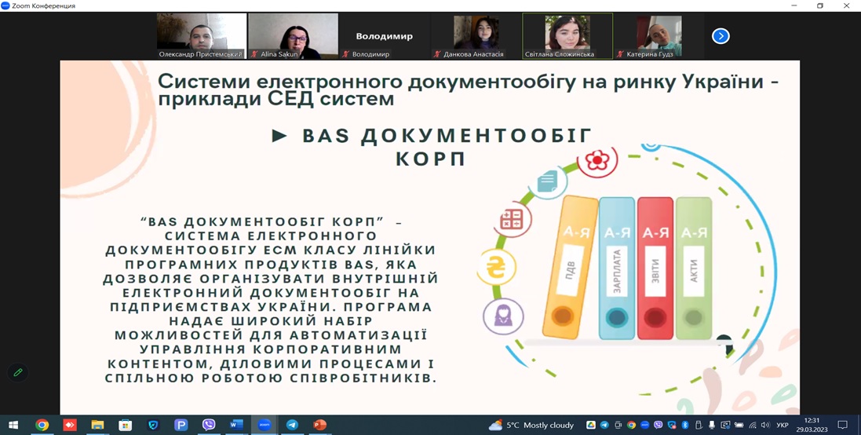Screen dimensions: 861x435
Task: Select Володимир participant tile
Action: (385, 35)
